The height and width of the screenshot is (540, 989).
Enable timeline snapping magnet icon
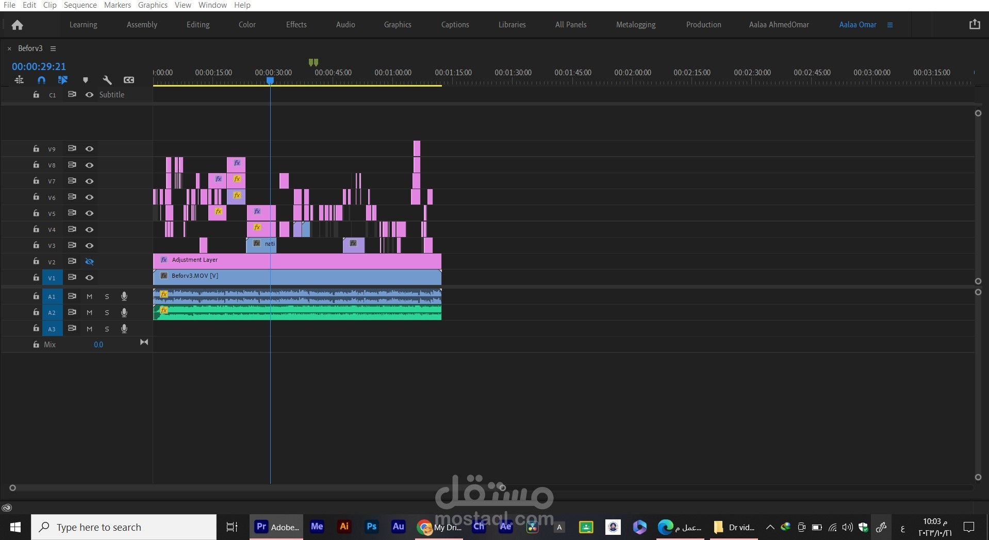41,80
